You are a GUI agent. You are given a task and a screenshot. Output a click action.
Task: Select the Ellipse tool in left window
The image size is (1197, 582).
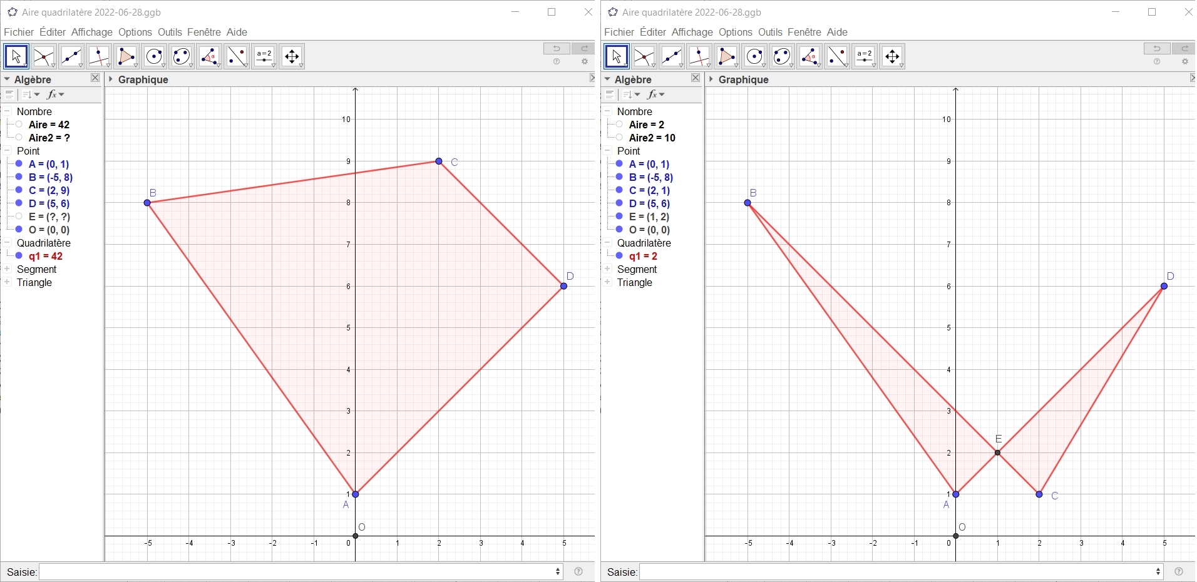pos(182,56)
